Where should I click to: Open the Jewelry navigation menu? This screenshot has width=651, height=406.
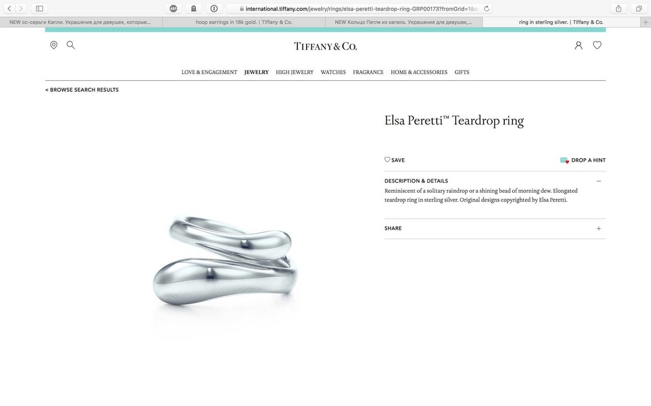tap(256, 72)
